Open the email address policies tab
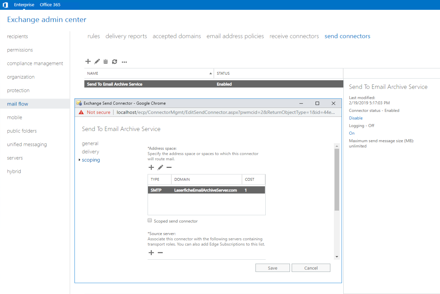The height and width of the screenshot is (294, 440). (x=235, y=36)
